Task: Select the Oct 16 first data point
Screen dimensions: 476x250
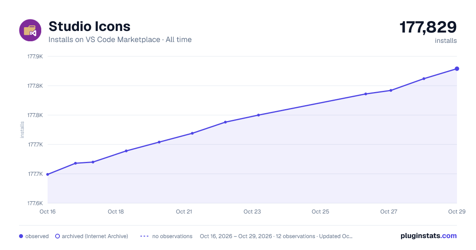Action: pyautogui.click(x=48, y=174)
